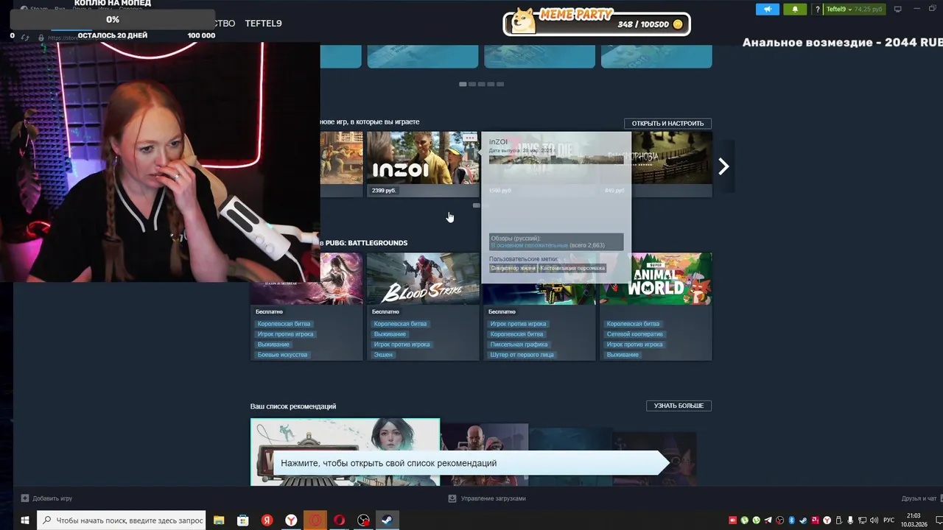This screenshot has width=943, height=530.
Task: Launch Yandex Browser from taskbar
Action: coord(292,520)
